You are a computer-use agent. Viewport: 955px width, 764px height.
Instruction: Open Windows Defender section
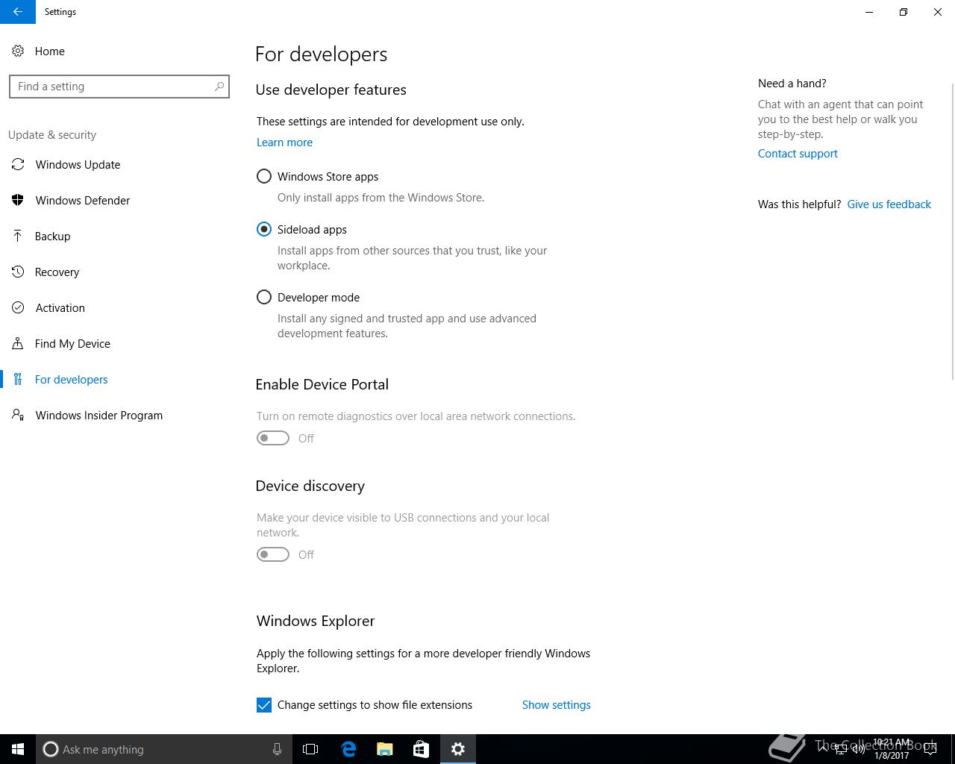pos(83,200)
